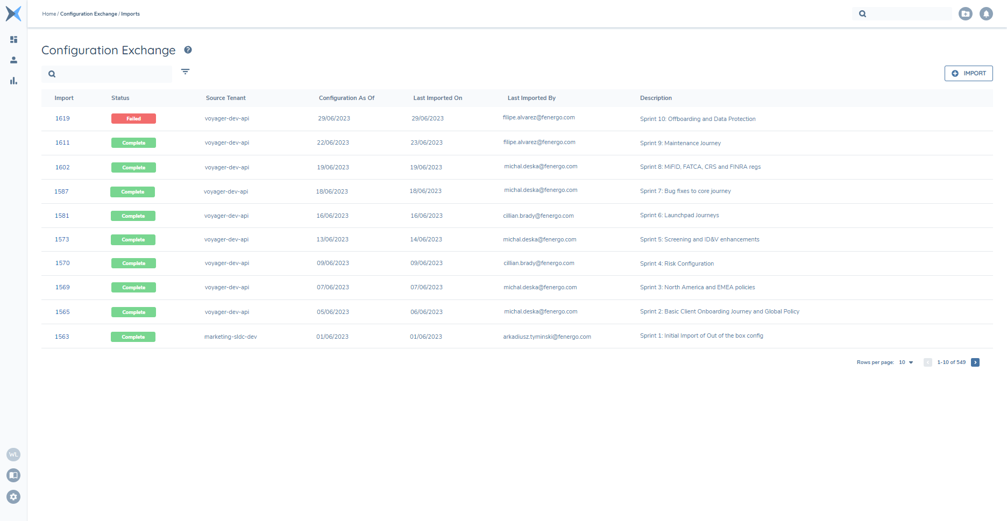This screenshot has width=1007, height=521.
Task: Open the analytics chart icon in sidebar
Action: [x=13, y=81]
